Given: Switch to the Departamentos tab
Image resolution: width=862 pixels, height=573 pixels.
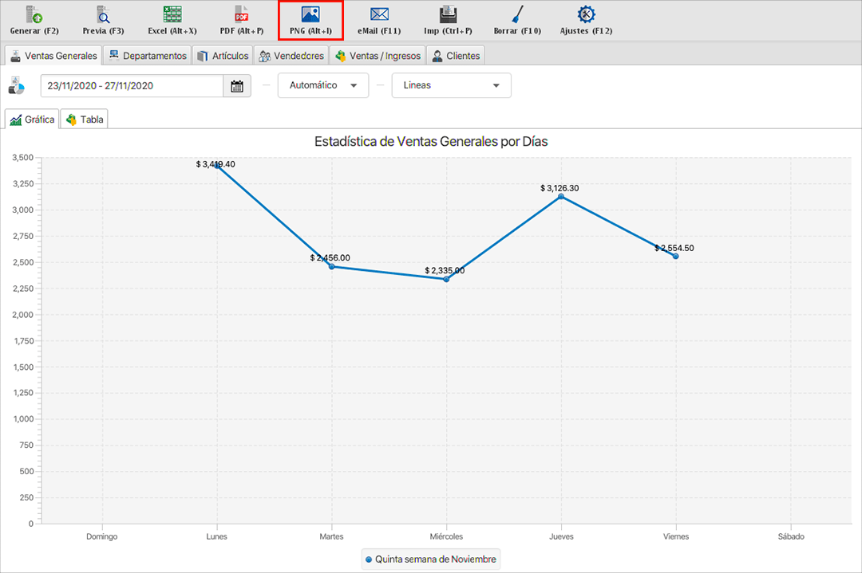Looking at the screenshot, I should (148, 56).
